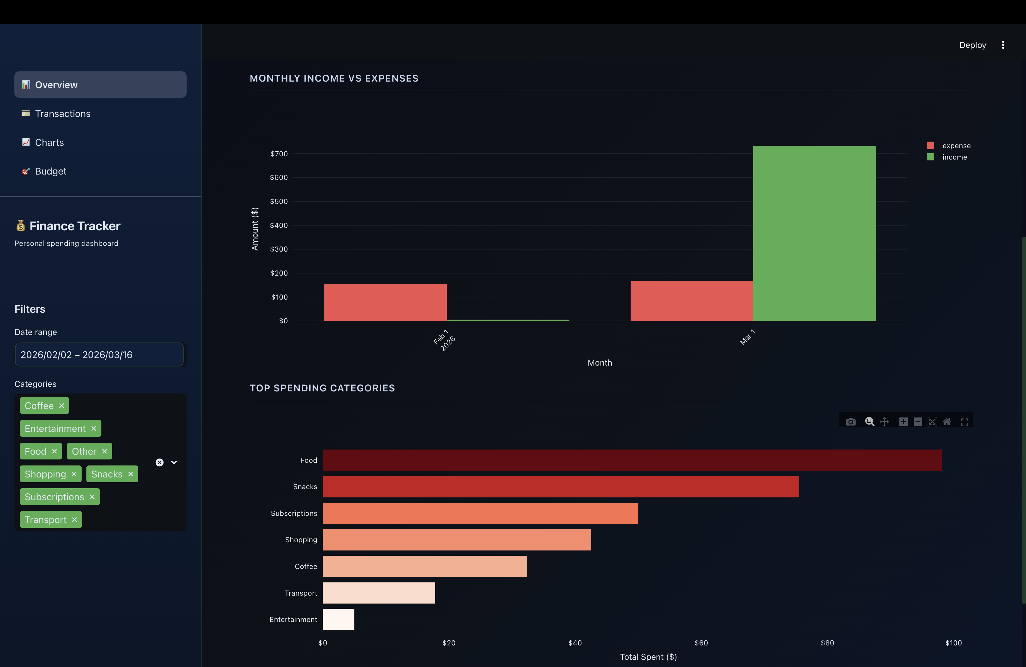The height and width of the screenshot is (667, 1026).
Task: Open the Charts section in the sidebar
Action: tap(49, 142)
